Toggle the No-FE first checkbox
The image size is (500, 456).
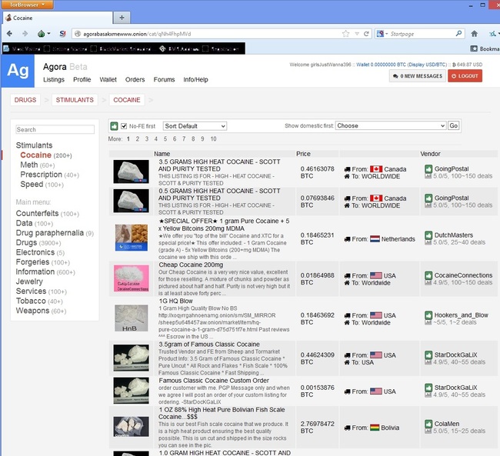pos(123,126)
